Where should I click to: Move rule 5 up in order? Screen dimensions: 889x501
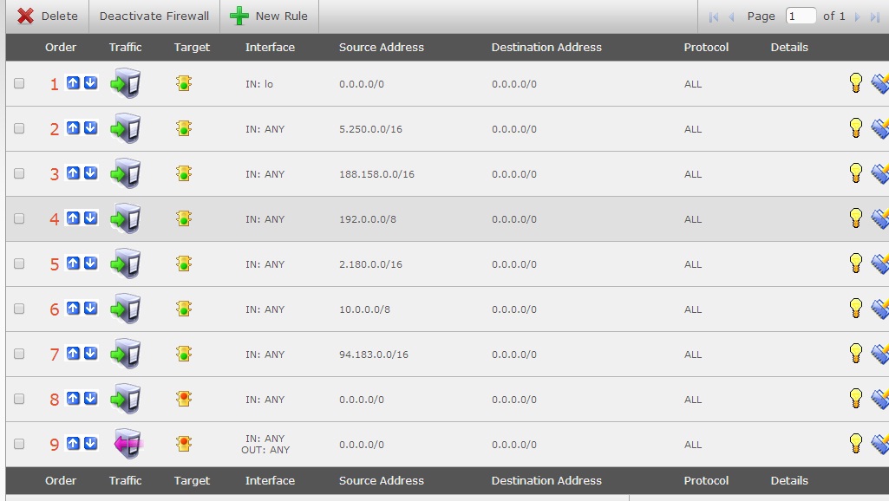(73, 264)
